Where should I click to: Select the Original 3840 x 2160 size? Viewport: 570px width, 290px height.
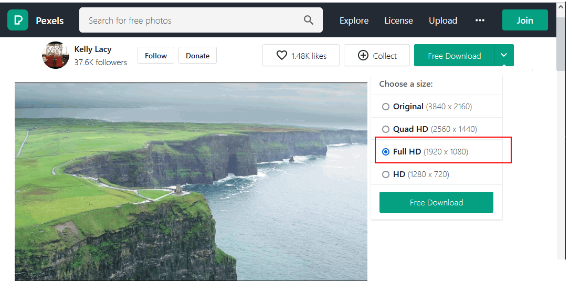coord(386,107)
